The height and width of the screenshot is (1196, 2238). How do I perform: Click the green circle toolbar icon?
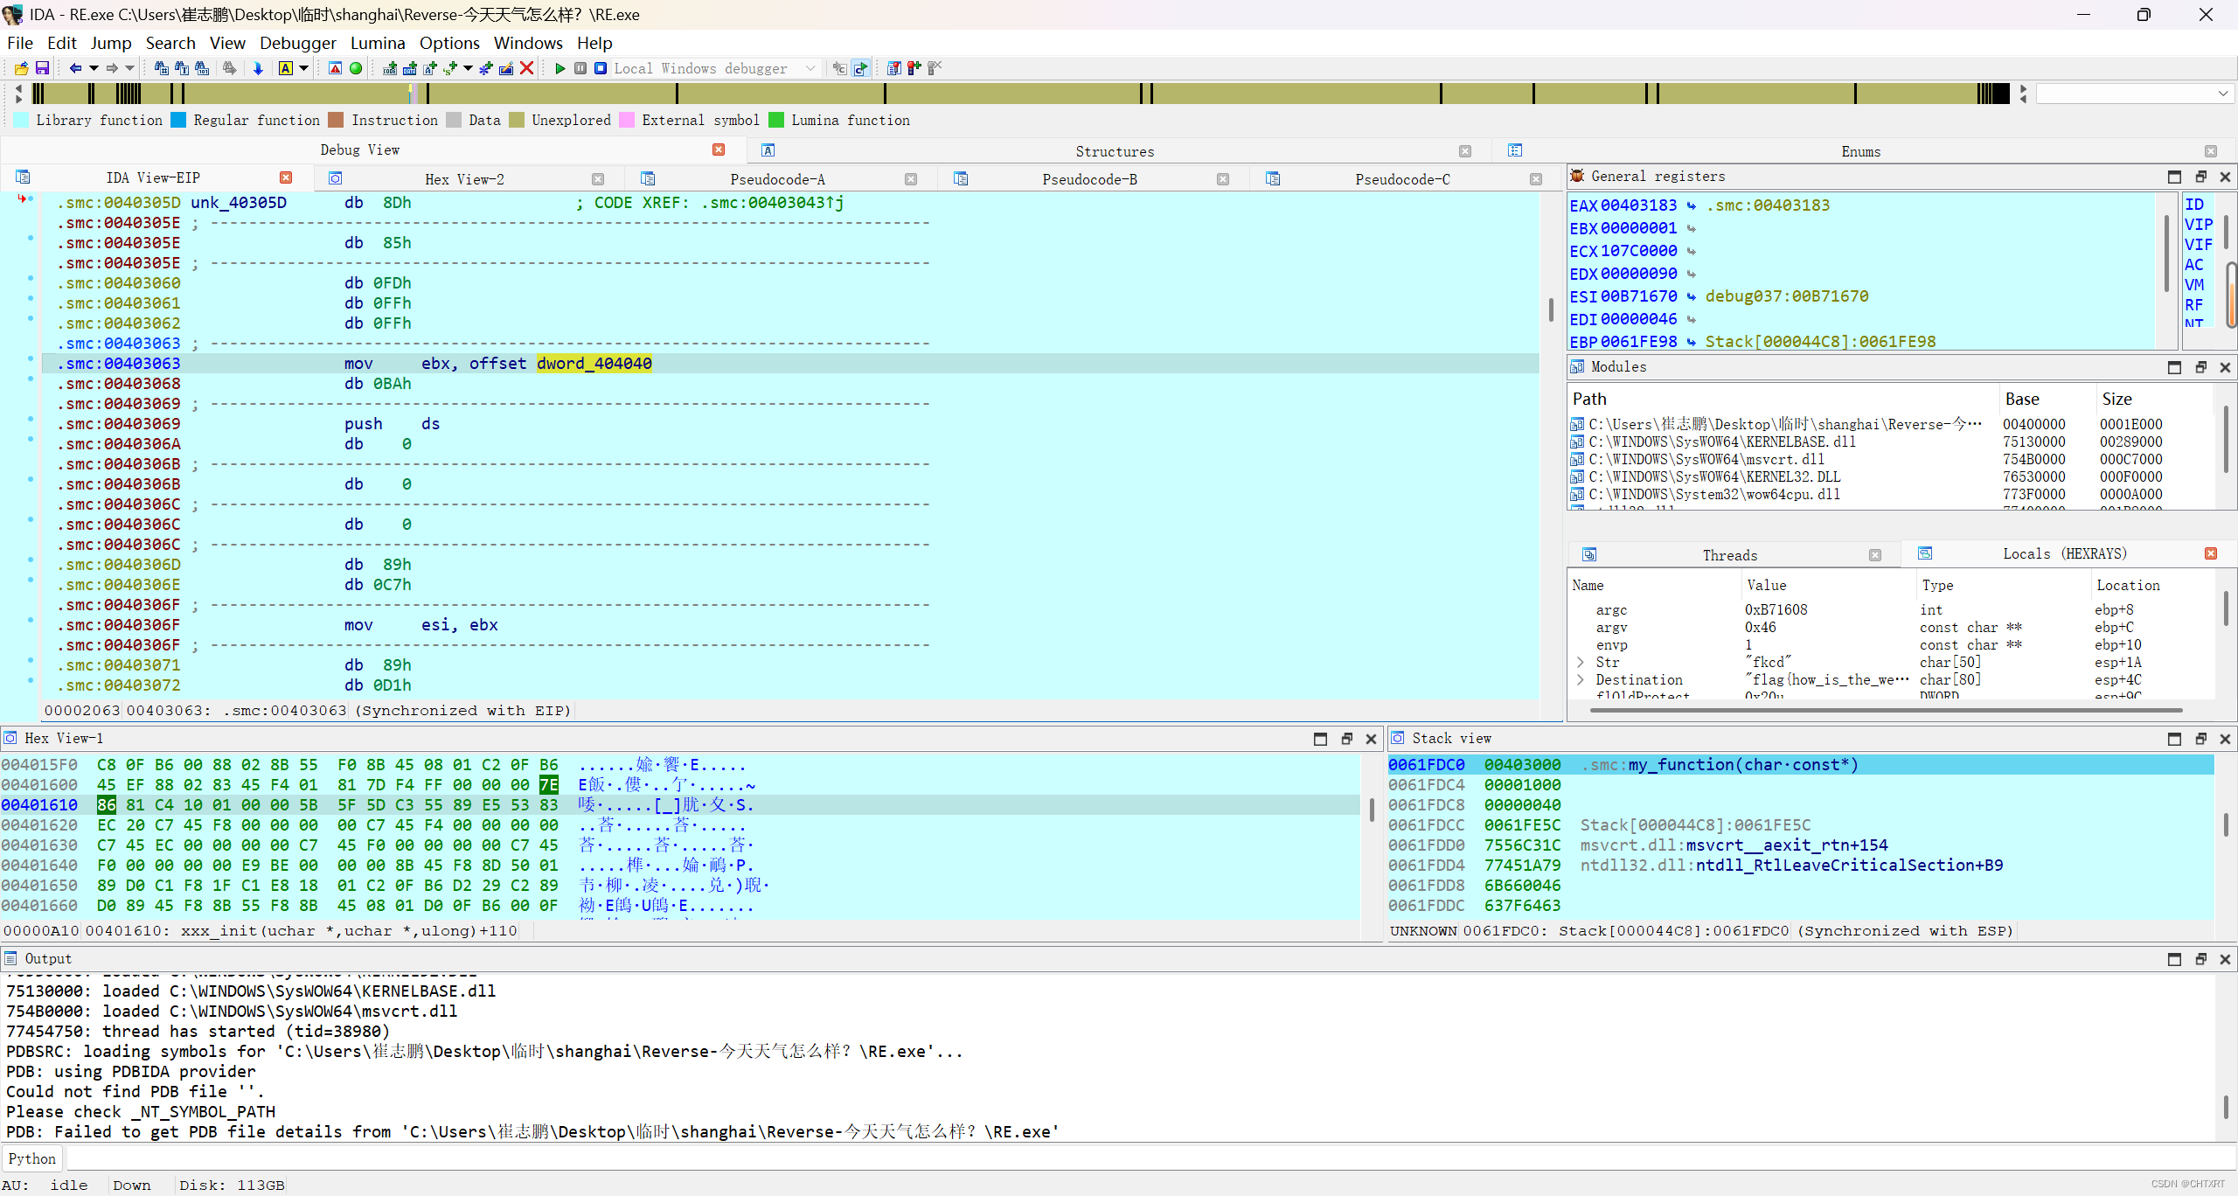(x=356, y=68)
